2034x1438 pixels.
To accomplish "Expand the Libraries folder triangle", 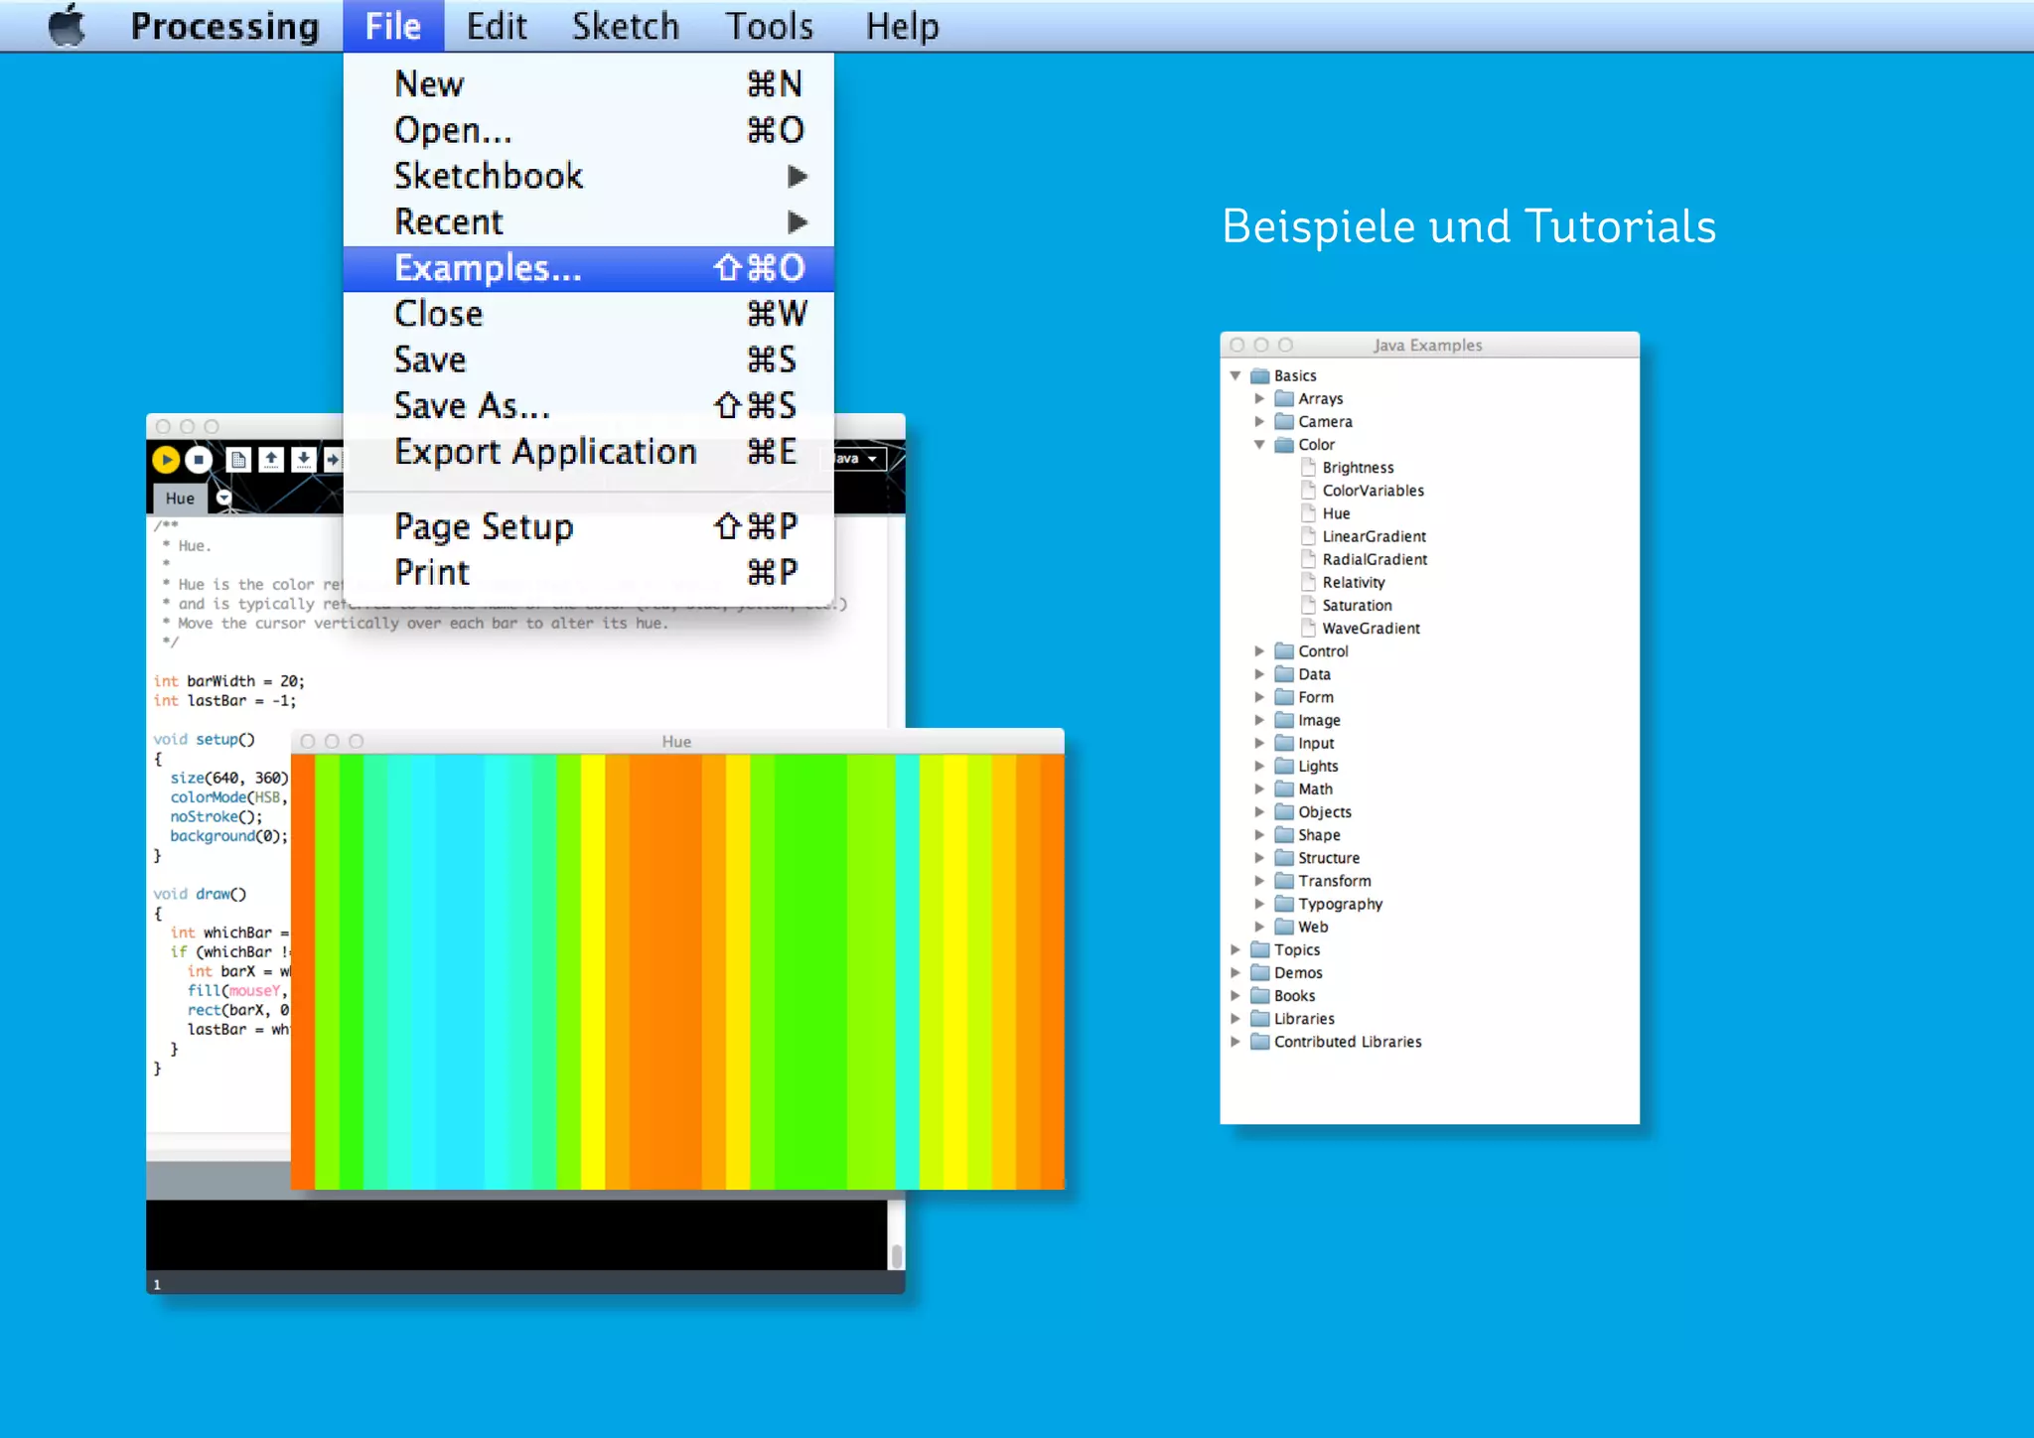I will [1235, 1018].
